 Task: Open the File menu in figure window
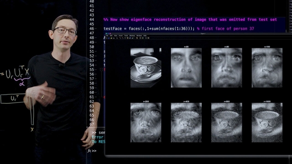pyautogui.click(x=107, y=36)
